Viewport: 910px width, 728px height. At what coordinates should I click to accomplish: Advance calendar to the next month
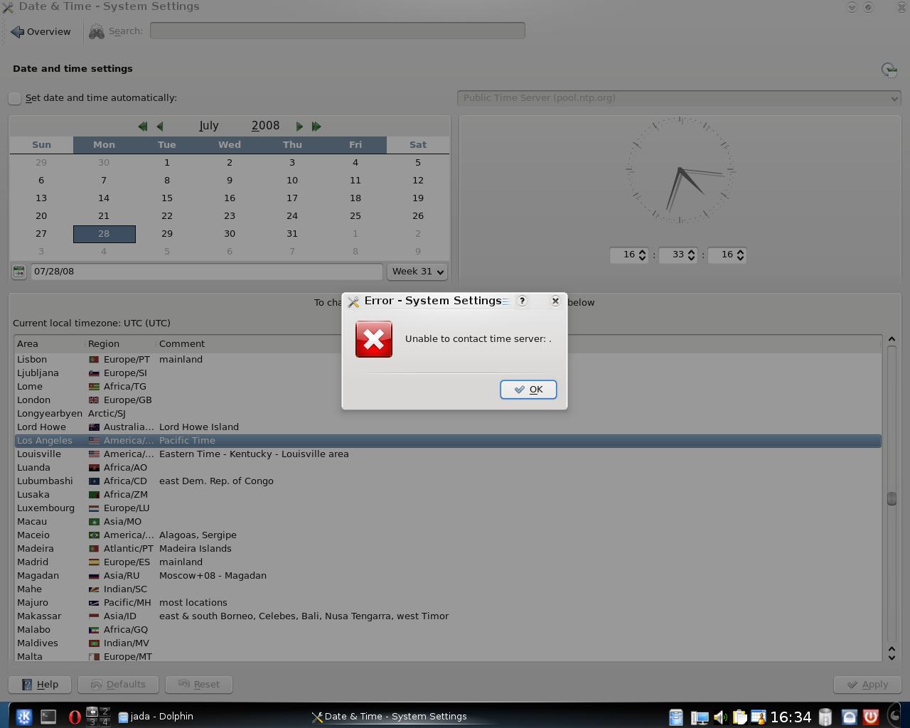tap(299, 126)
